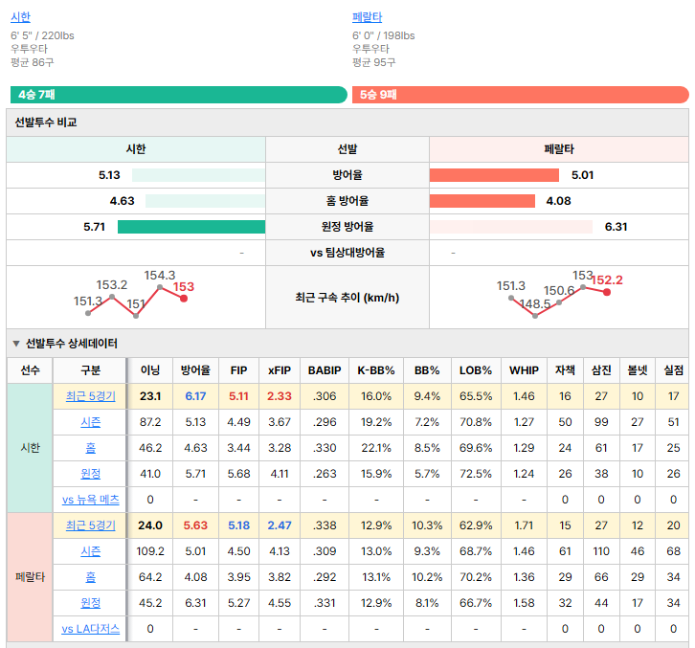Image resolution: width=695 pixels, height=648 pixels.
Task: Open the vs LA다저스 link
Action: point(90,629)
